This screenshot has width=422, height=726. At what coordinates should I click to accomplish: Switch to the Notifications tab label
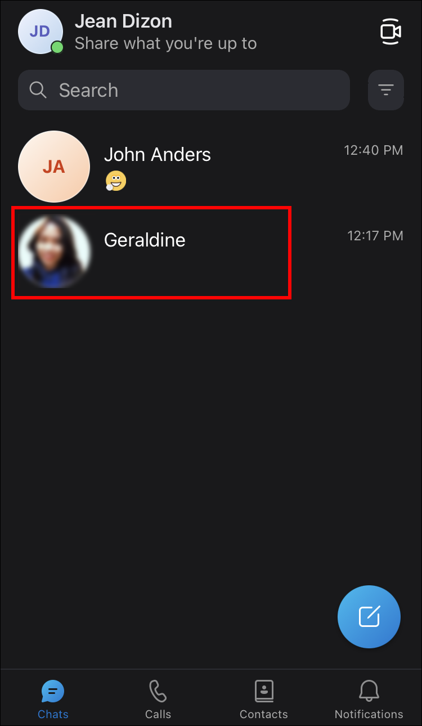[x=369, y=714]
